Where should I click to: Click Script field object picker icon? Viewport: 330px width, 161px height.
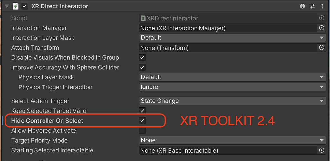point(321,18)
